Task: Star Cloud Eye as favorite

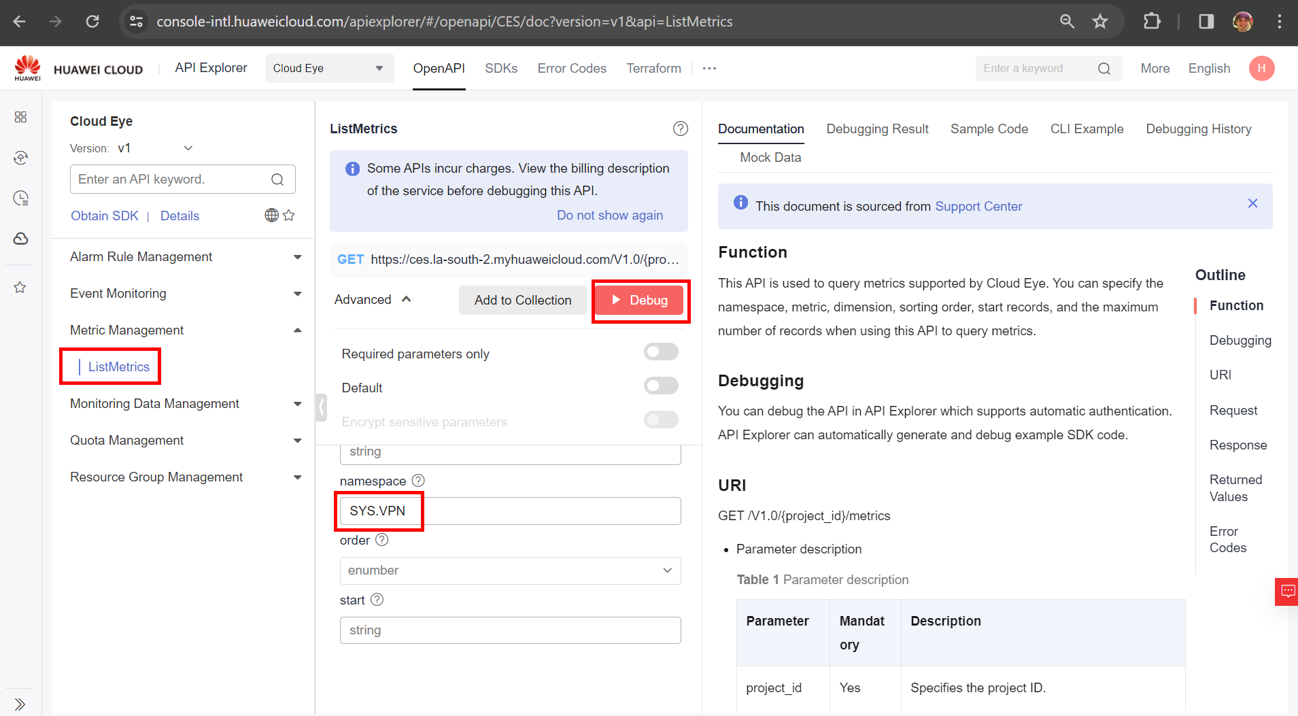Action: (289, 216)
